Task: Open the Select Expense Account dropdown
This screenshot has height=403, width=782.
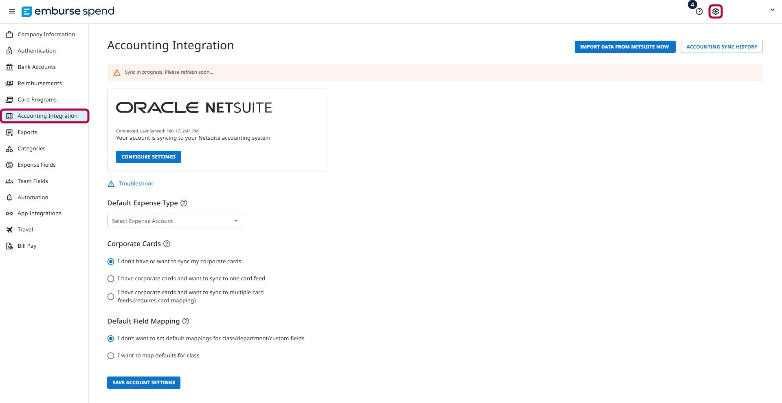Action: point(175,220)
